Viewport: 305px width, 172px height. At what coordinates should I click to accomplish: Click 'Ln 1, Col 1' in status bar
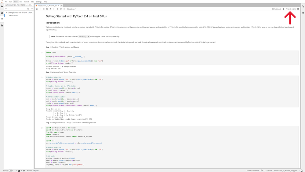268,171
